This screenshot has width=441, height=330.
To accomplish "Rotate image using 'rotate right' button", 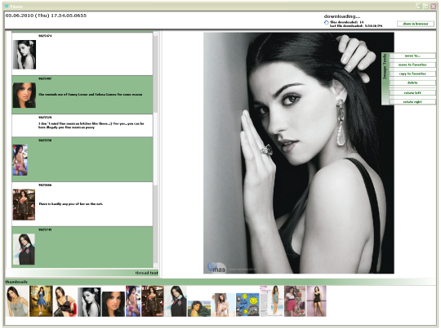I will (x=412, y=102).
